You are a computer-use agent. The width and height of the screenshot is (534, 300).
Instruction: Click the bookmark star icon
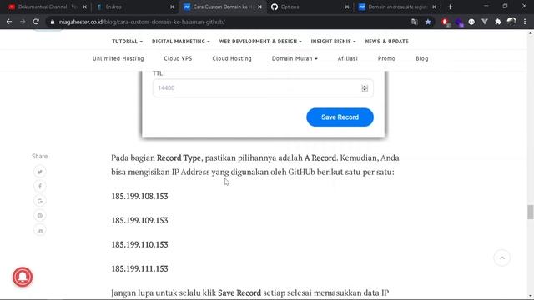[x=428, y=22]
